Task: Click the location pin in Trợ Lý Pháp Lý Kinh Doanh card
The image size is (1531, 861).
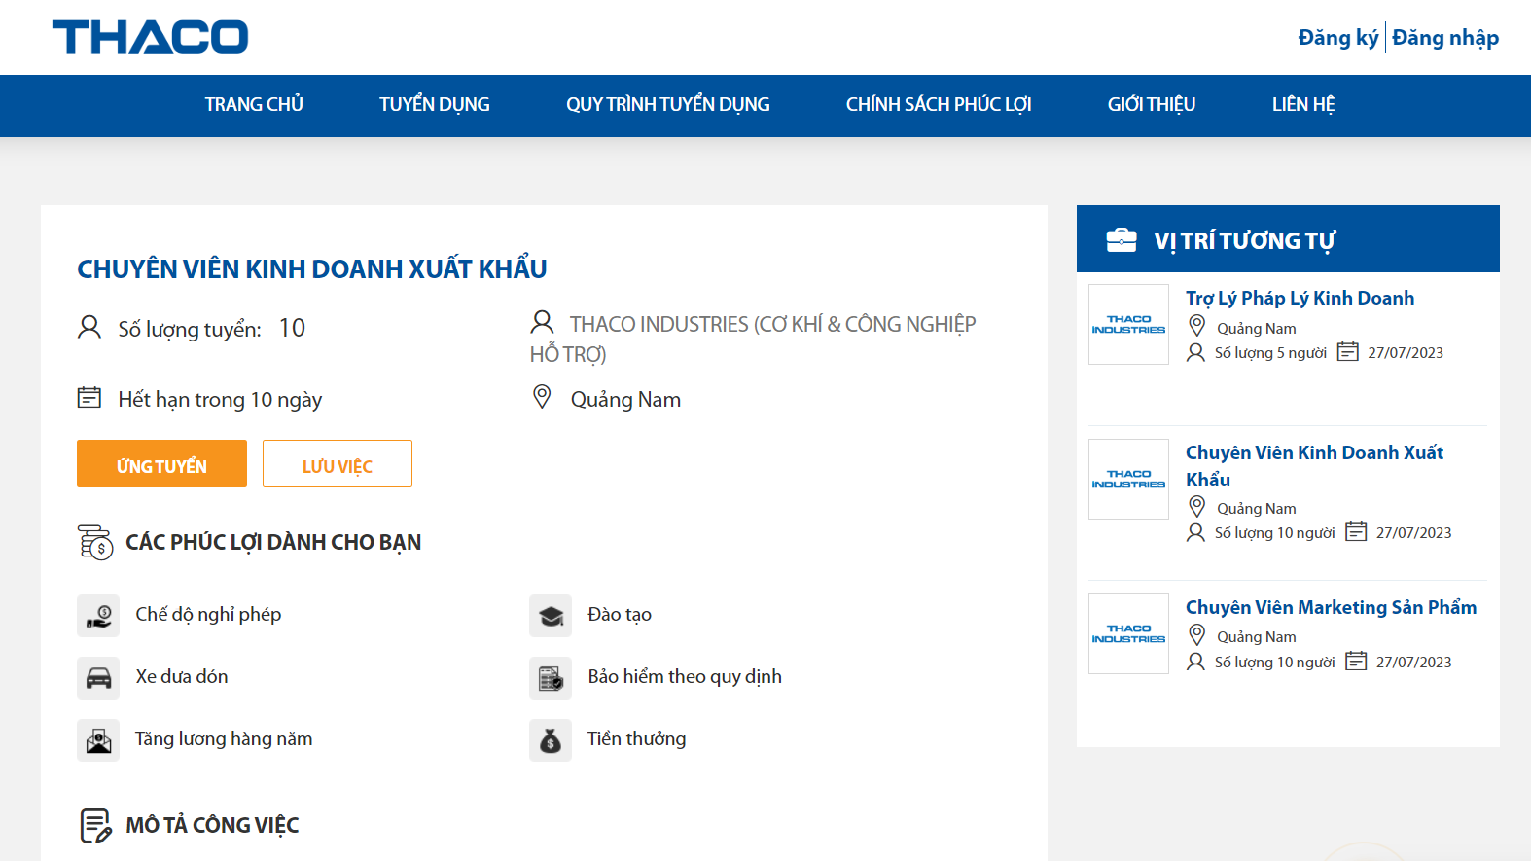Action: pyautogui.click(x=1197, y=326)
